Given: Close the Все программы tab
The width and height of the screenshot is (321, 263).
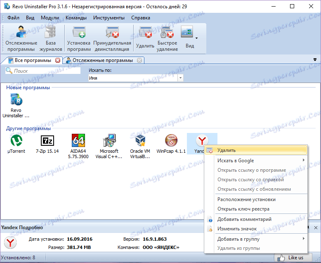Looking at the screenshot, I should pos(58,60).
